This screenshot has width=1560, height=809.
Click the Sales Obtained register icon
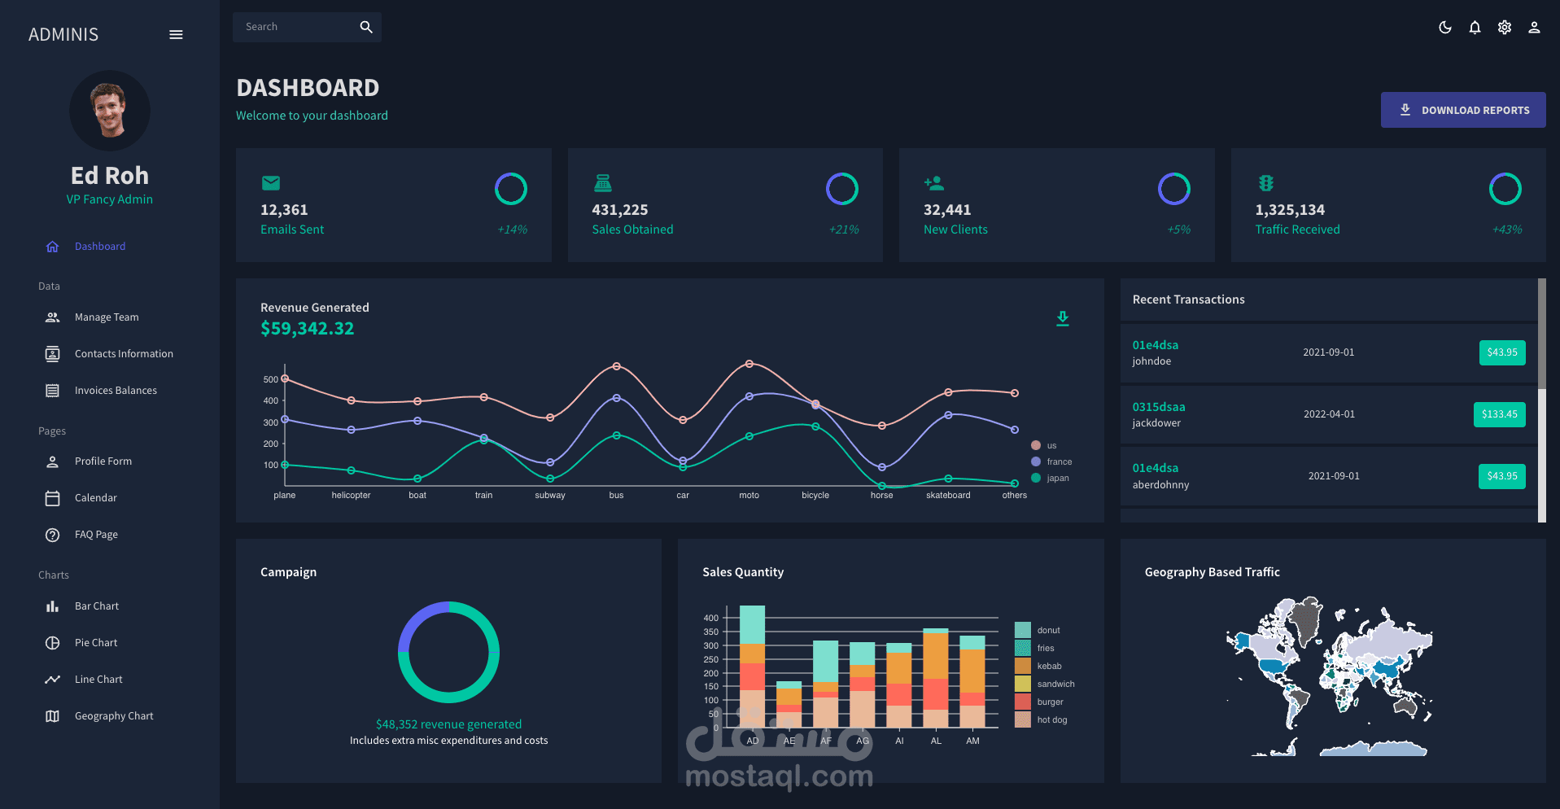tap(603, 183)
